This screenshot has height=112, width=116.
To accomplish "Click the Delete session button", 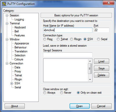I will pos(101,75).
